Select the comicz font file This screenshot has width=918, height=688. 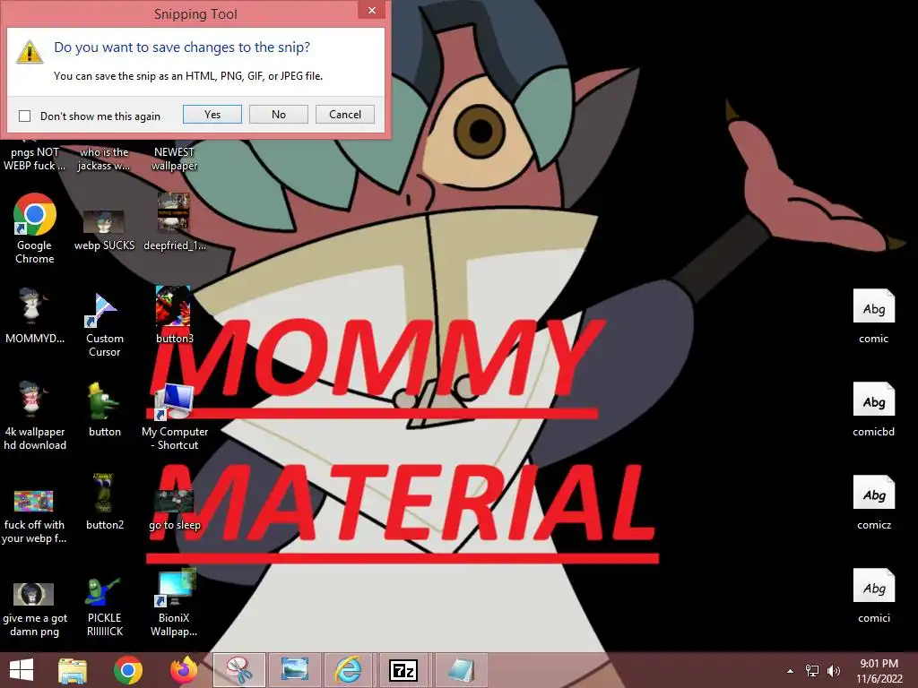pyautogui.click(x=873, y=502)
